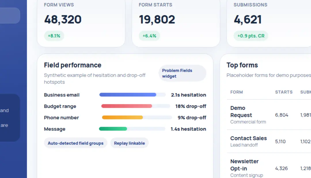Viewport: 311px width, 178px height.
Task: Click the Field performance heading
Action: tap(73, 65)
